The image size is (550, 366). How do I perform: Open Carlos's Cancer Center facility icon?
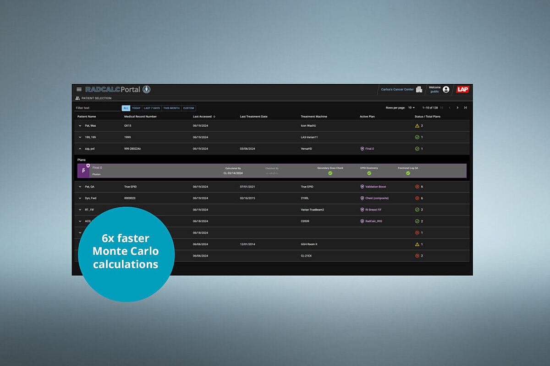click(419, 90)
